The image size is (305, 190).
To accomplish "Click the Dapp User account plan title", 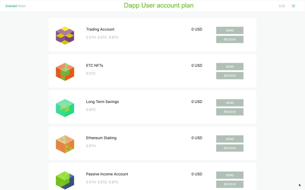I will click(x=159, y=5).
